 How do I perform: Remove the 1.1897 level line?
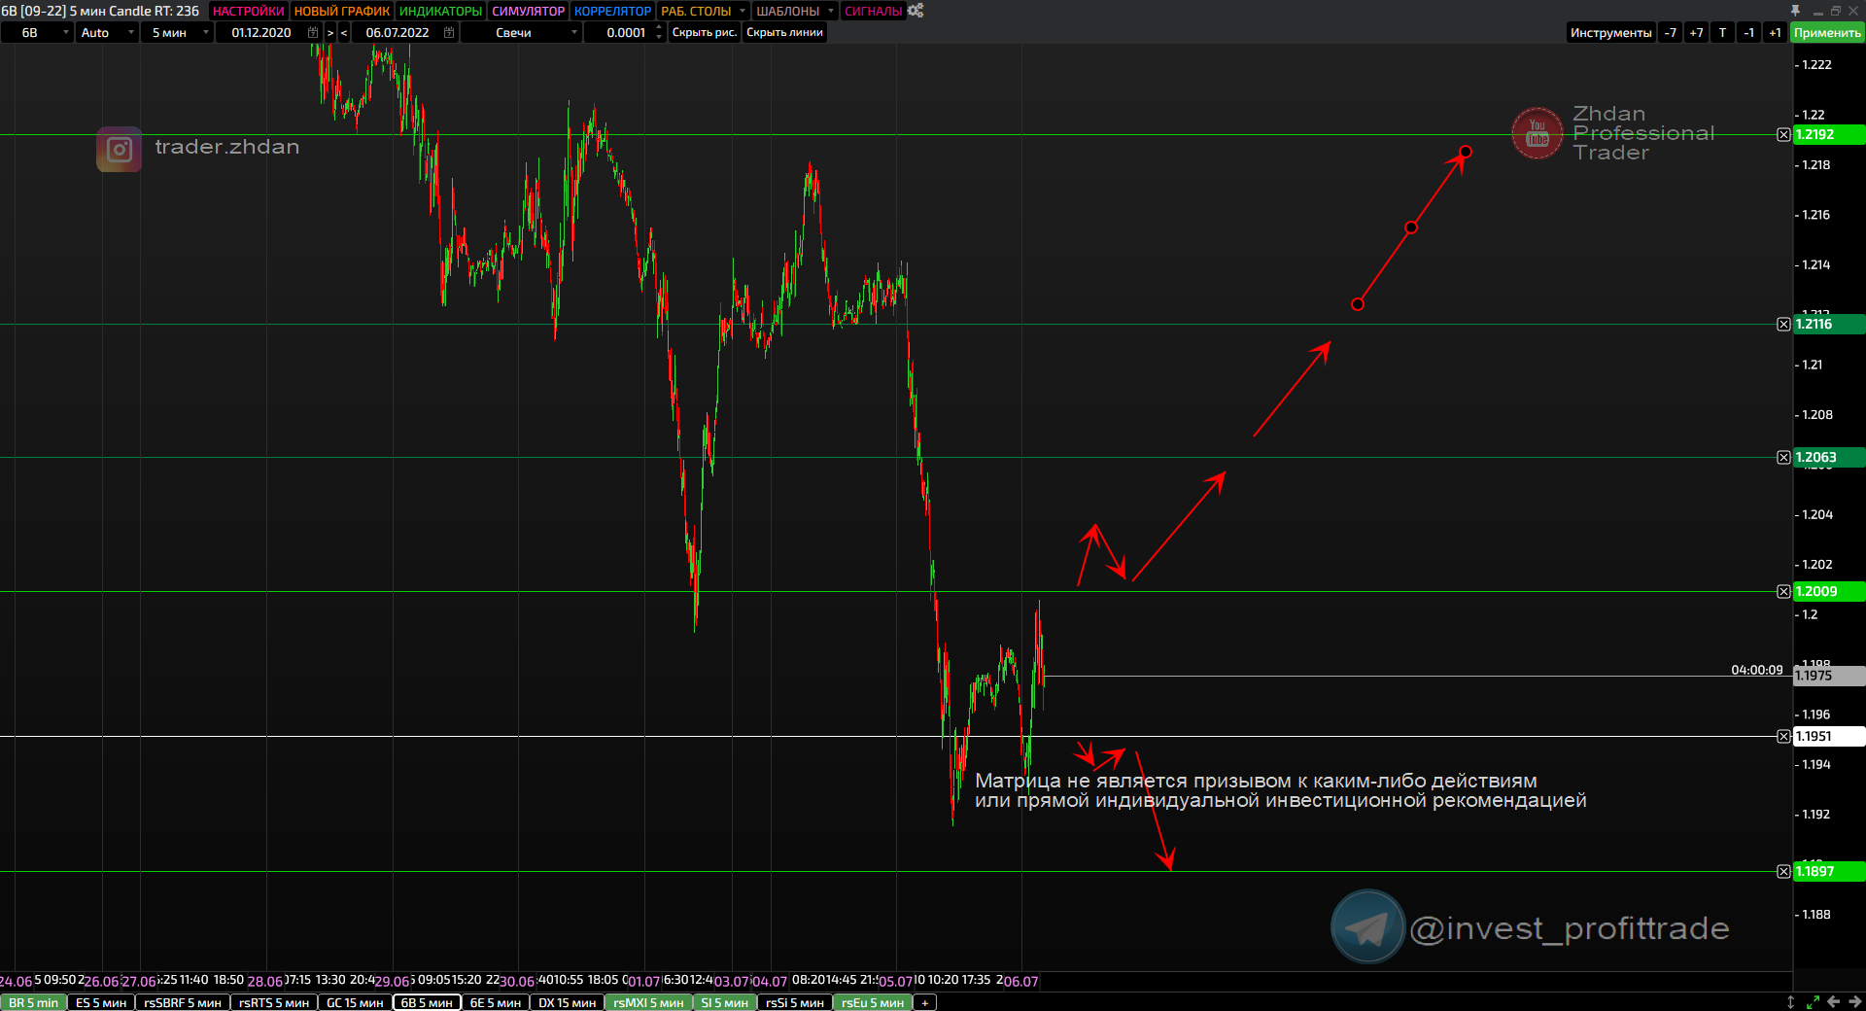(1783, 871)
